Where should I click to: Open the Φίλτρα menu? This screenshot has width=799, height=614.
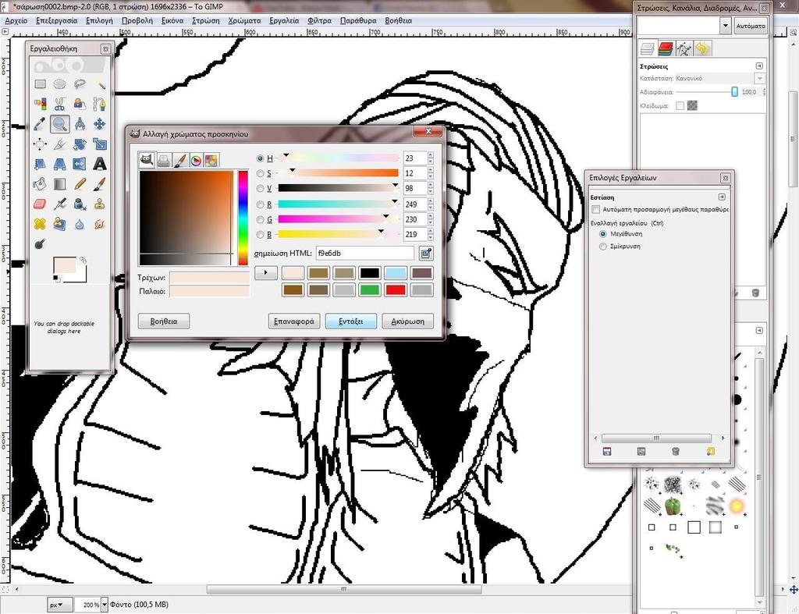point(319,21)
